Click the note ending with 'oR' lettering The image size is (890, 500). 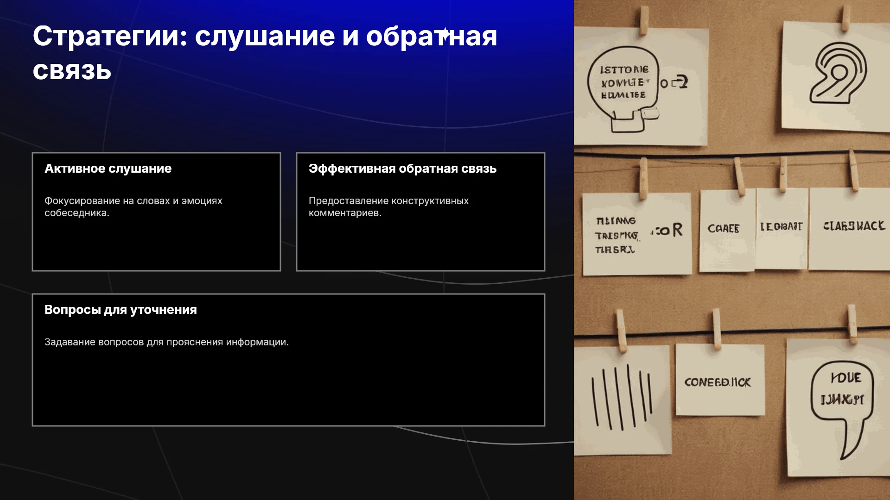(x=636, y=234)
